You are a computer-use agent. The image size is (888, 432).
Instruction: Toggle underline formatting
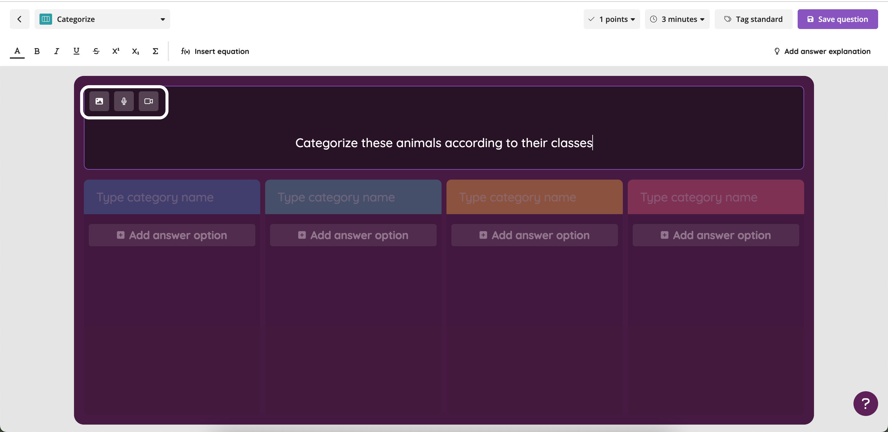coord(76,51)
